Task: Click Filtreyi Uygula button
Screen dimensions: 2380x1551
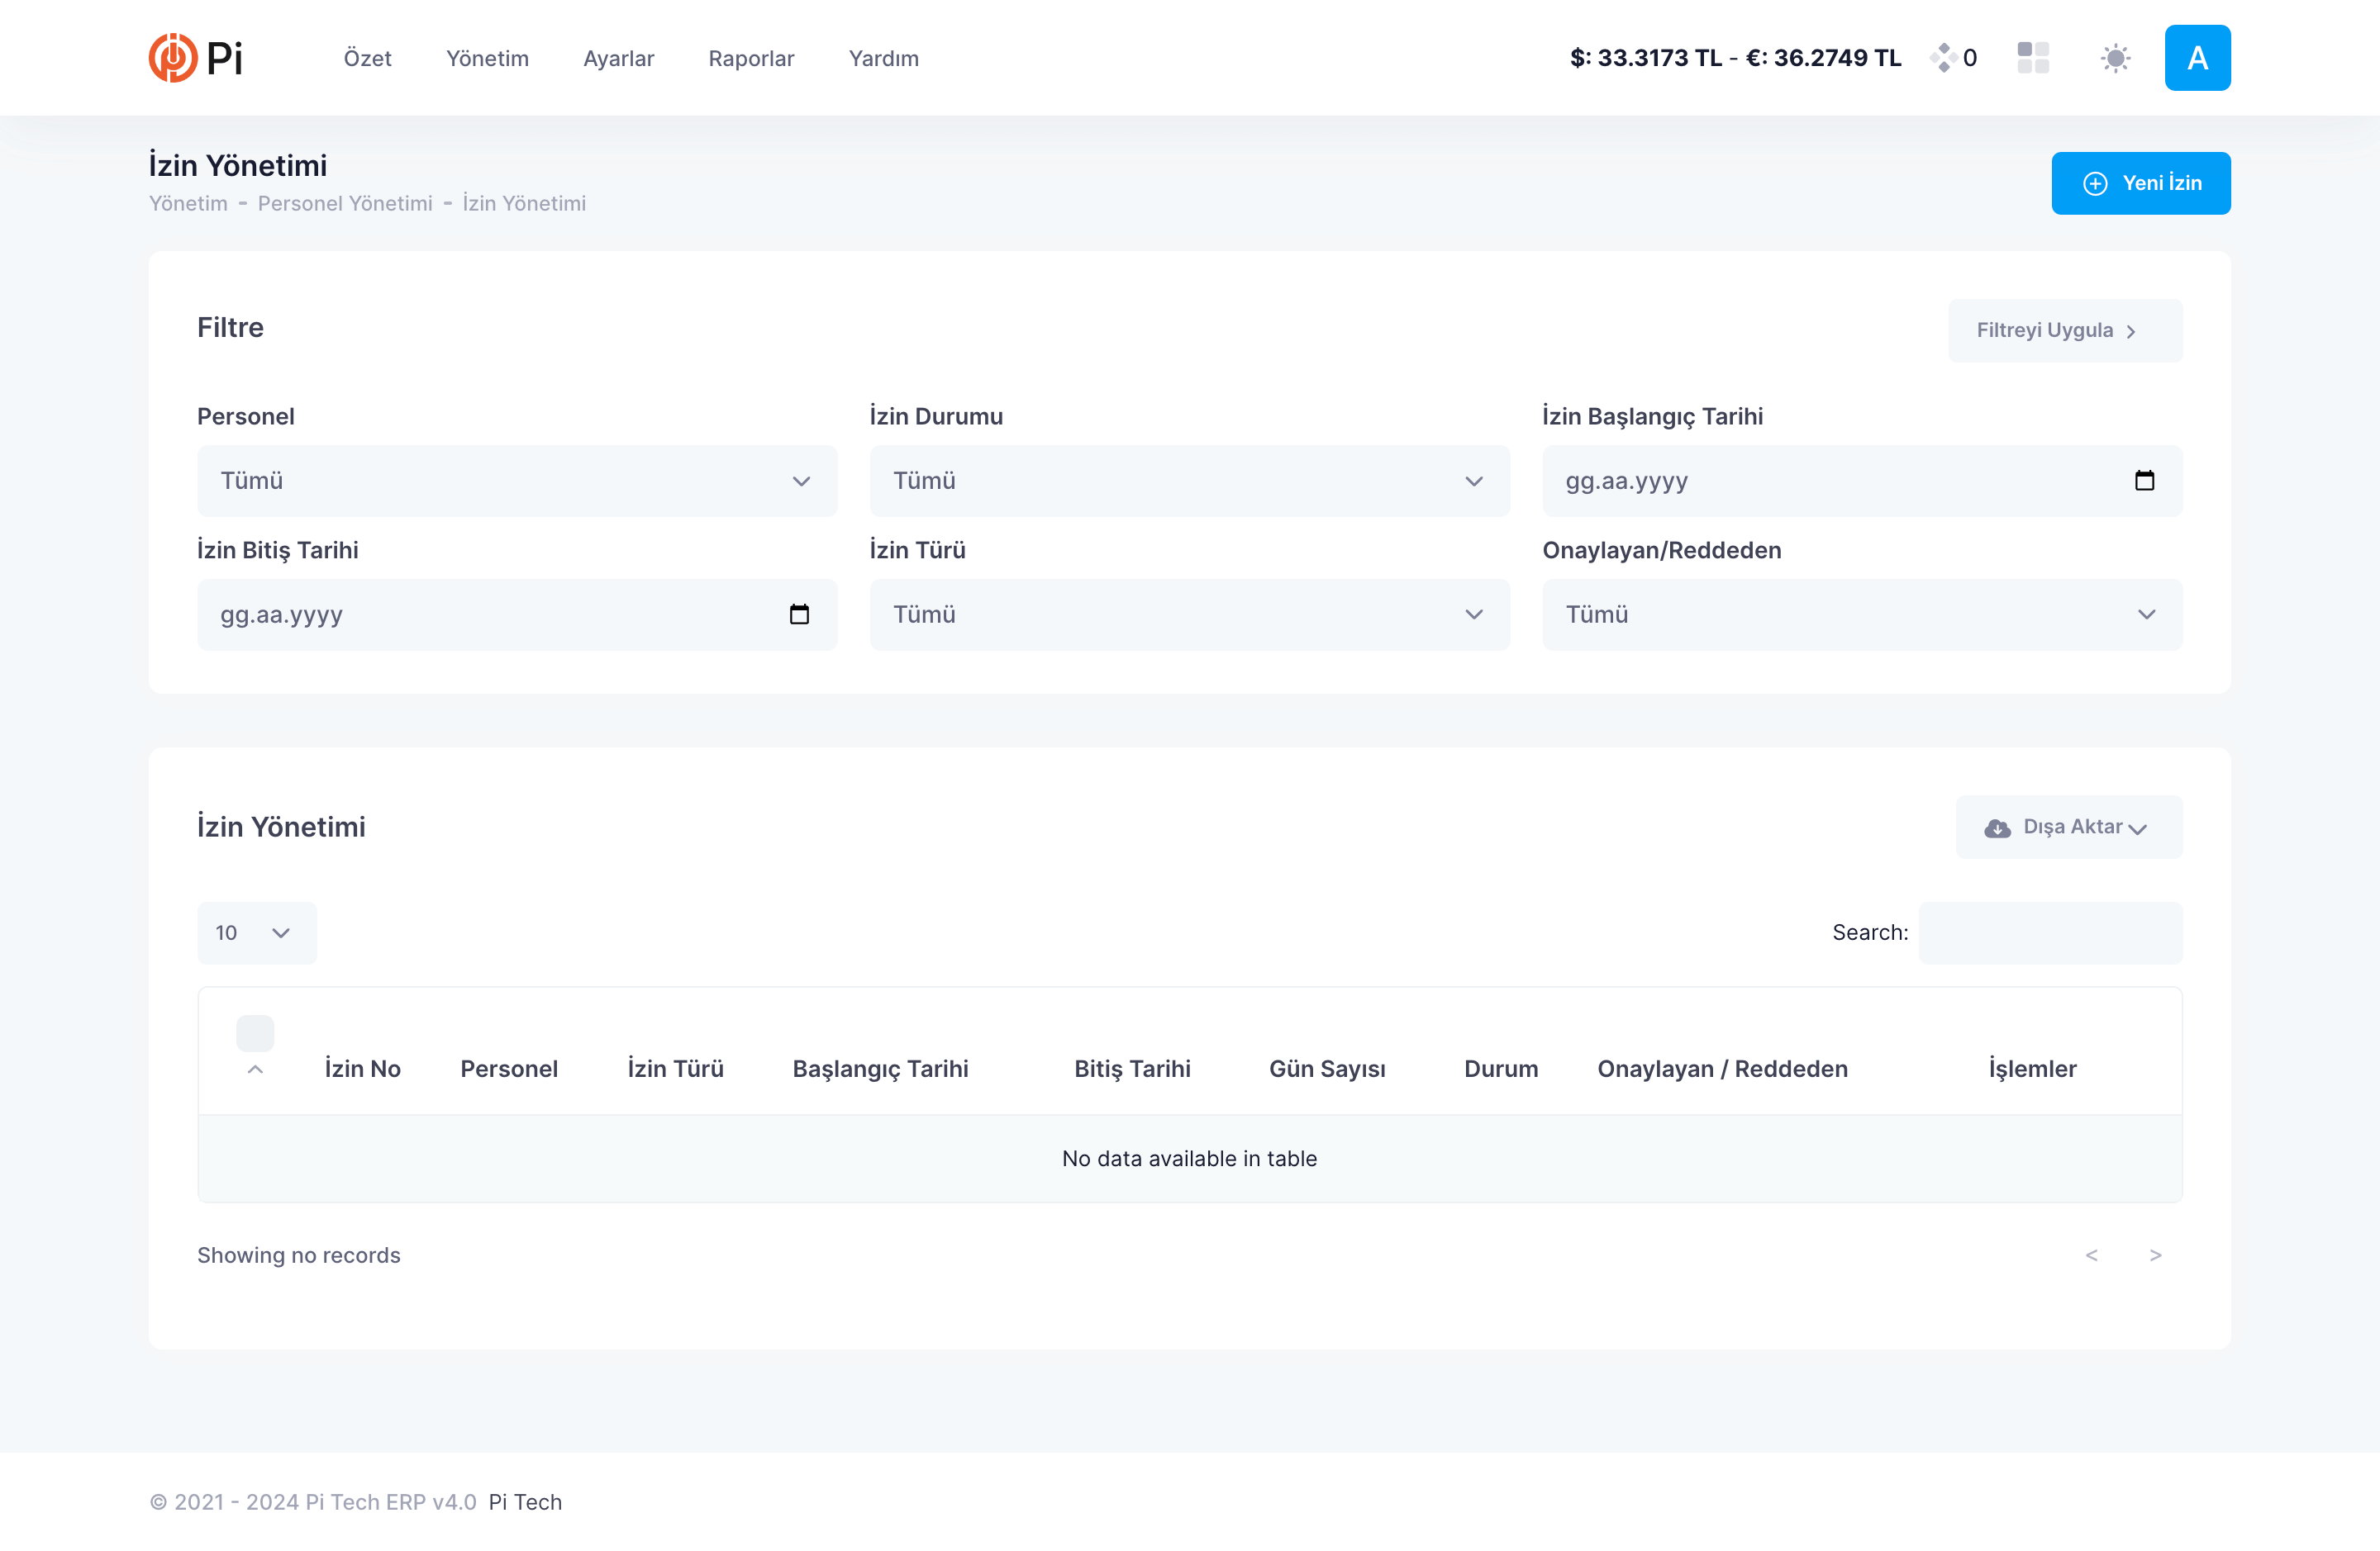Action: [x=2065, y=331]
